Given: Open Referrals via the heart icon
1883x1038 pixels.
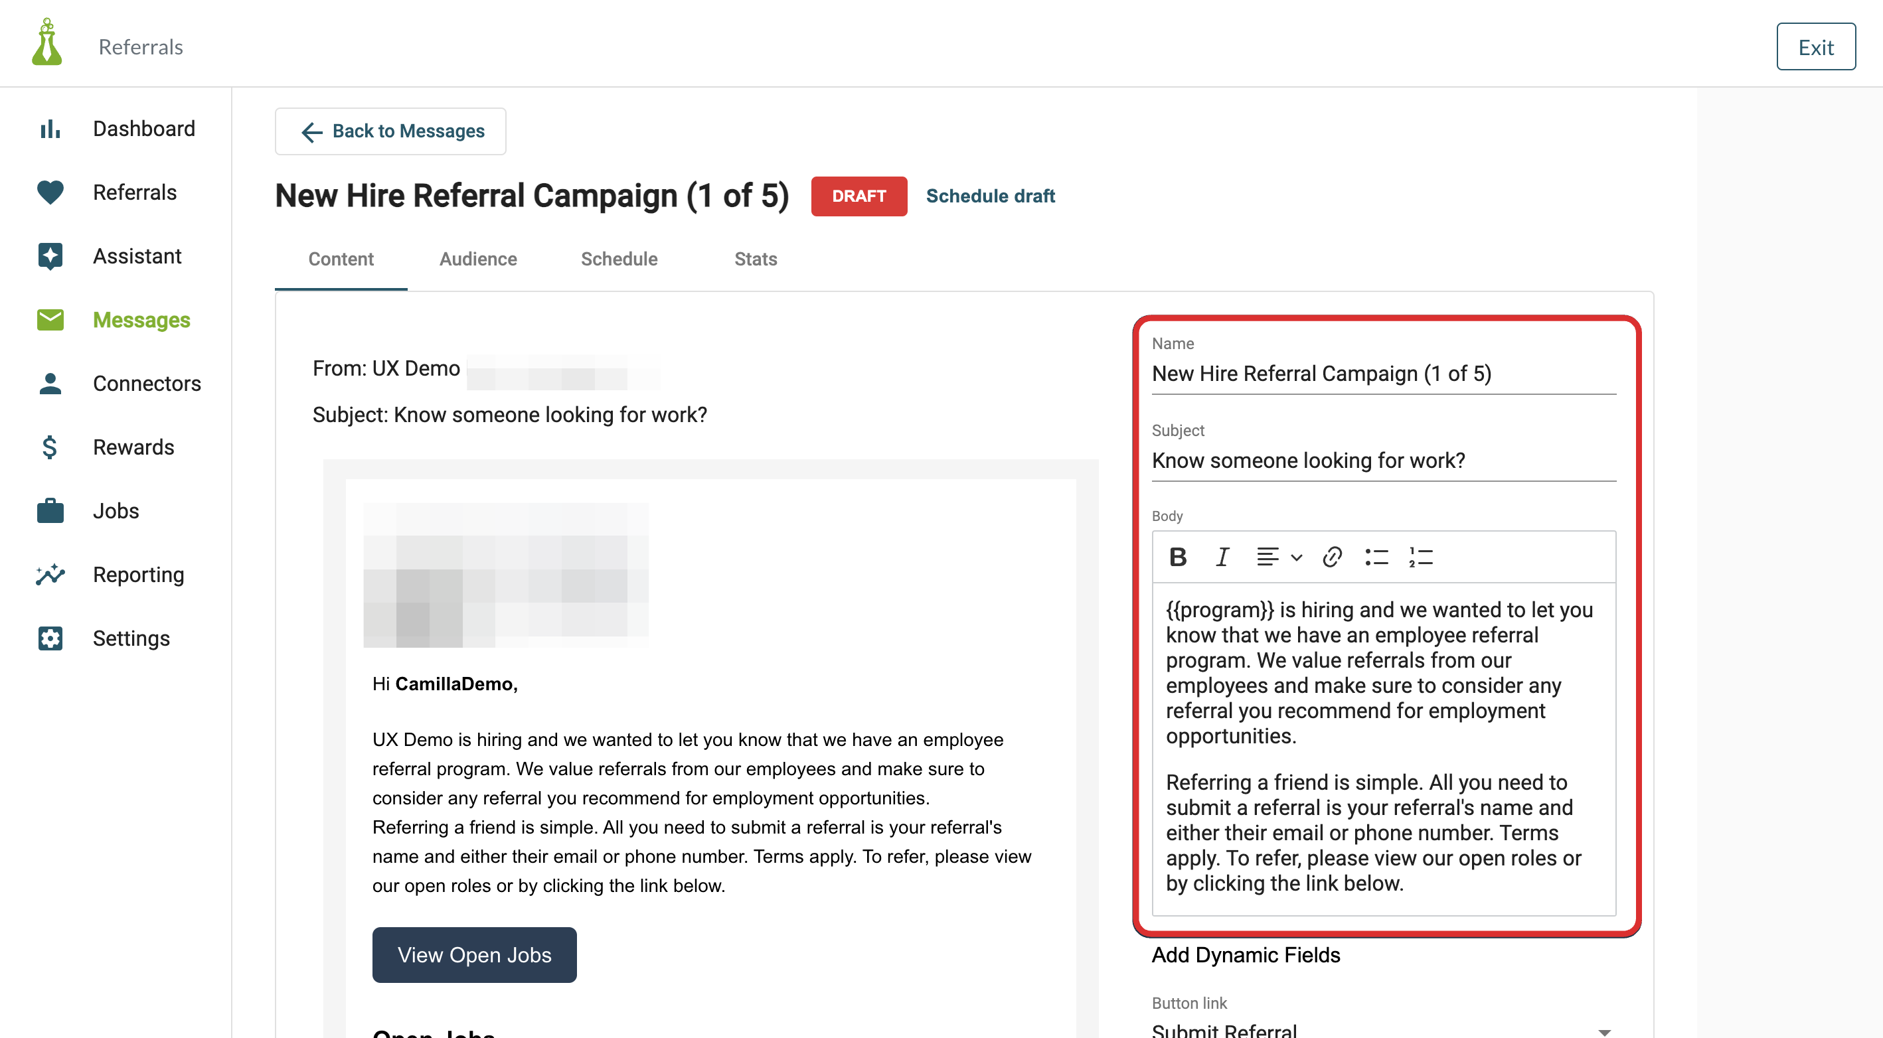Looking at the screenshot, I should tap(50, 193).
